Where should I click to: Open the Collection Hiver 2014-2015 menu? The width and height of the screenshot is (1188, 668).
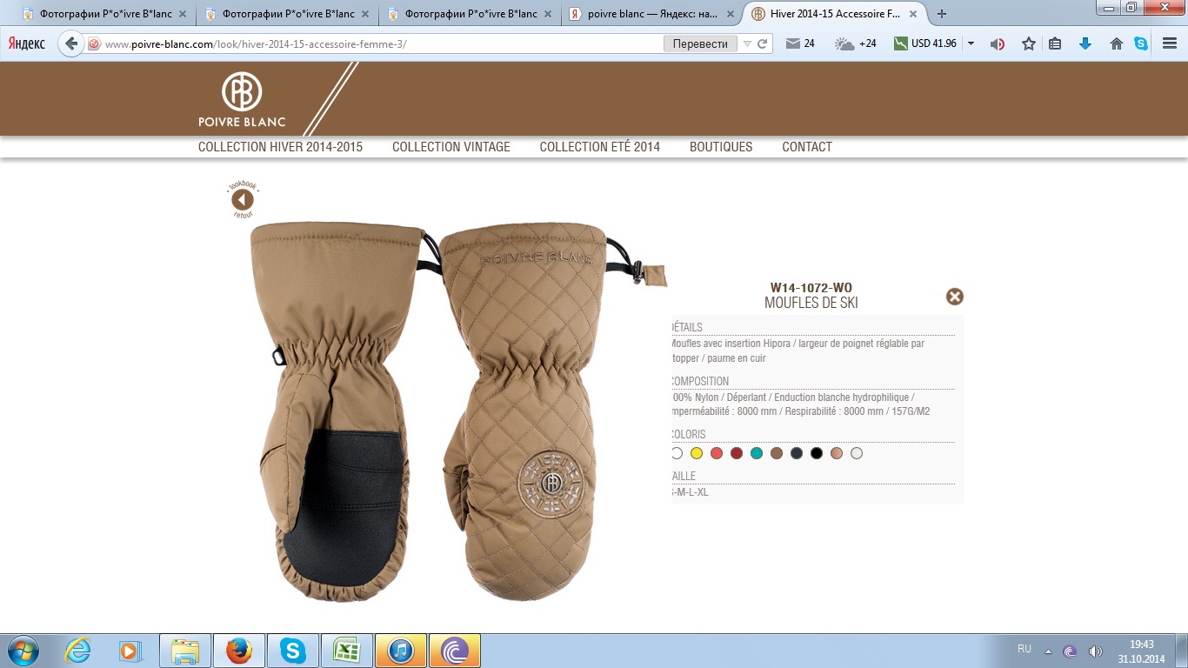(280, 147)
